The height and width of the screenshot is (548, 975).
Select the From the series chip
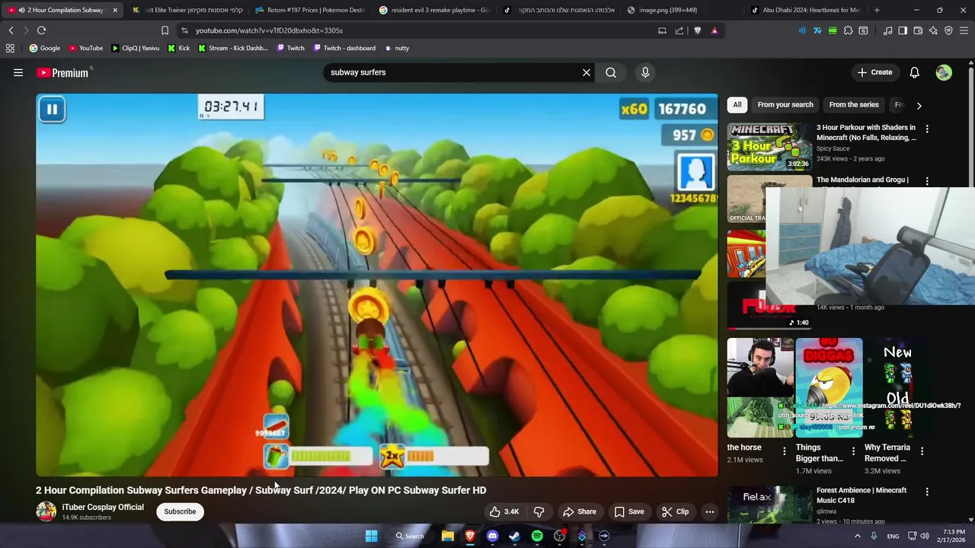point(854,104)
